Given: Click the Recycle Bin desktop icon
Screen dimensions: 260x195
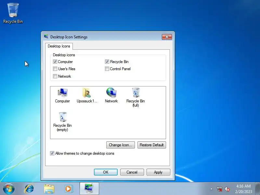Looking at the screenshot, I should pyautogui.click(x=13, y=13).
